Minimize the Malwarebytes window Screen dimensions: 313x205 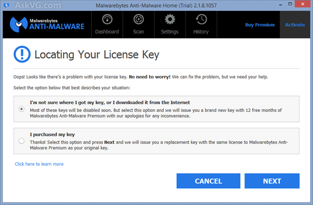coord(280,4)
